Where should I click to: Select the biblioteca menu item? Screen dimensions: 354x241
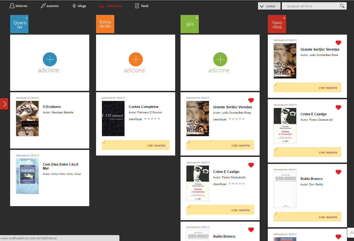pos(110,6)
